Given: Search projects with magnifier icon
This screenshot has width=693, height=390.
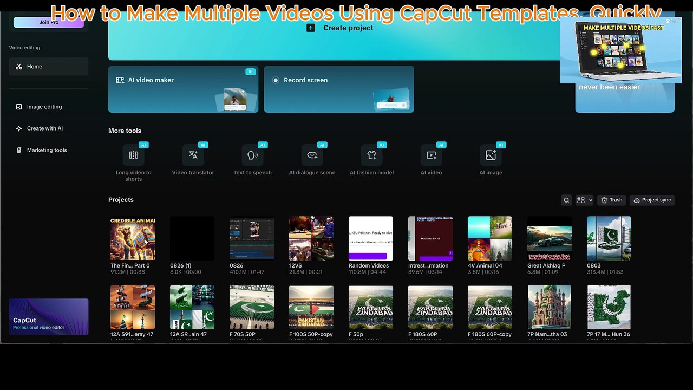Looking at the screenshot, I should [566, 200].
